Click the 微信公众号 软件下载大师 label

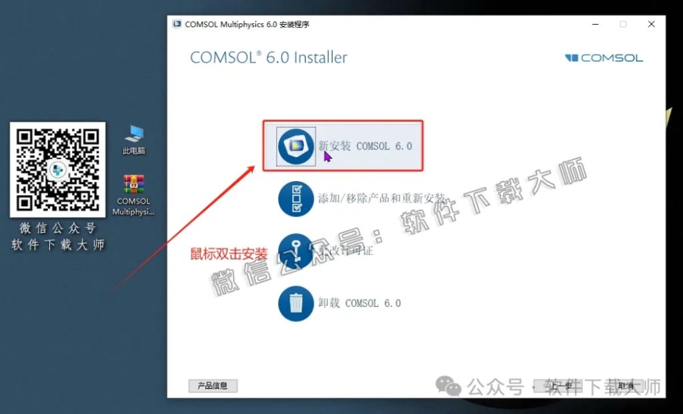click(57, 236)
